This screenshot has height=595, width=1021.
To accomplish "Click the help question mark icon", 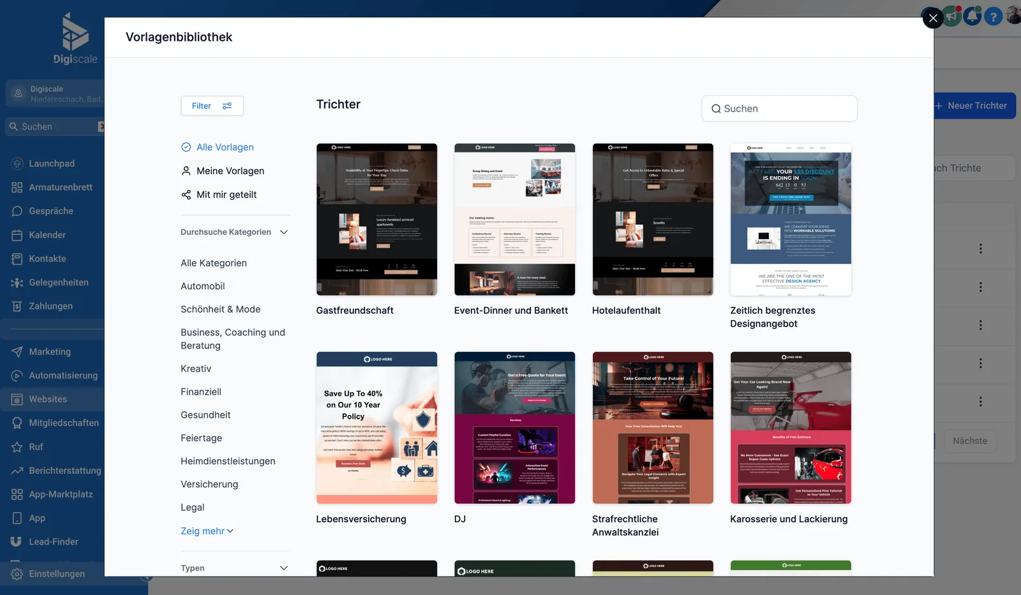I will click(993, 17).
